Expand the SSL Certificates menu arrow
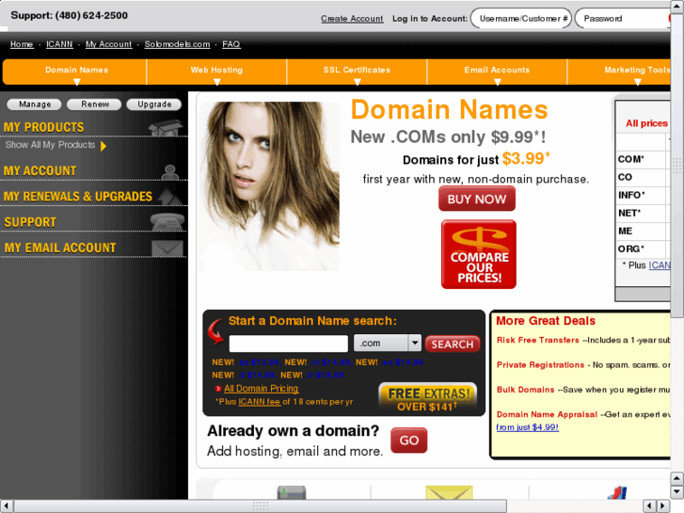 coord(358,81)
